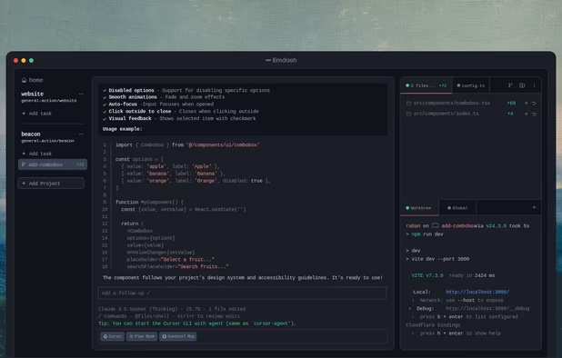The width and height of the screenshot is (562, 358).
Task: Open the website project options menu
Action: [x=81, y=94]
